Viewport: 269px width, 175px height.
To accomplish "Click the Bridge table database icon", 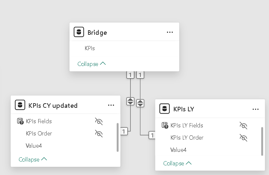I will point(79,32).
